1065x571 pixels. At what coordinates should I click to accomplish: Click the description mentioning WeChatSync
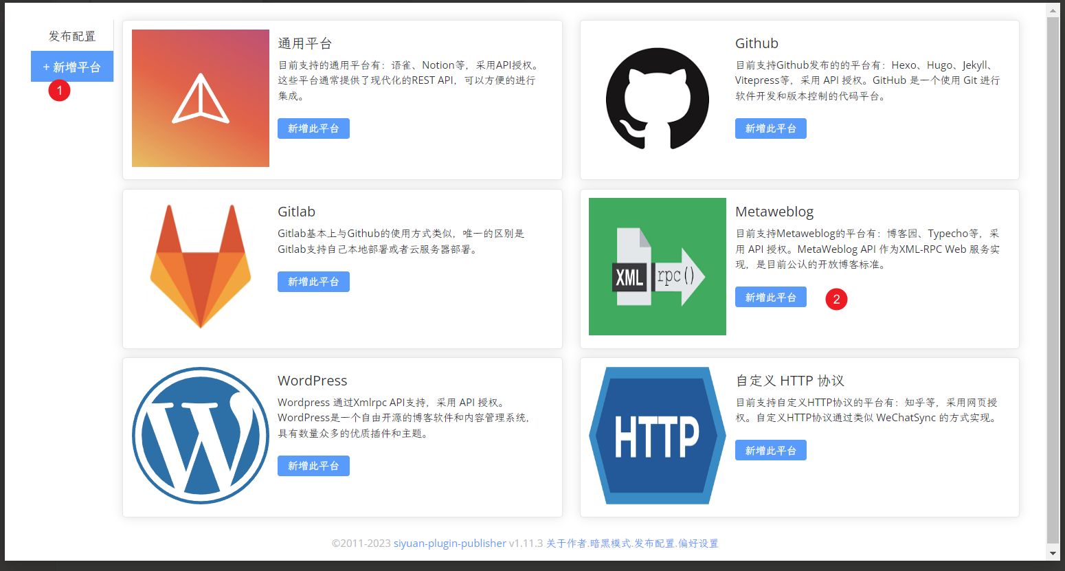click(x=866, y=410)
